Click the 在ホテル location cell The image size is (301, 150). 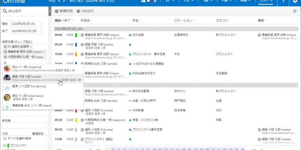180,91
